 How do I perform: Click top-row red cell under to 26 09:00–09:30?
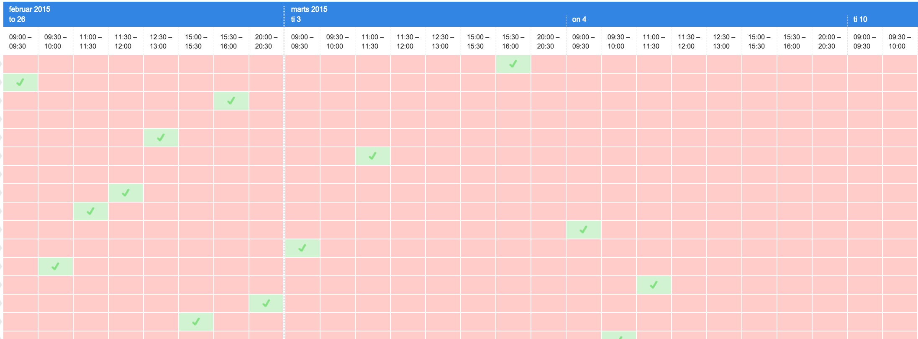(x=20, y=64)
